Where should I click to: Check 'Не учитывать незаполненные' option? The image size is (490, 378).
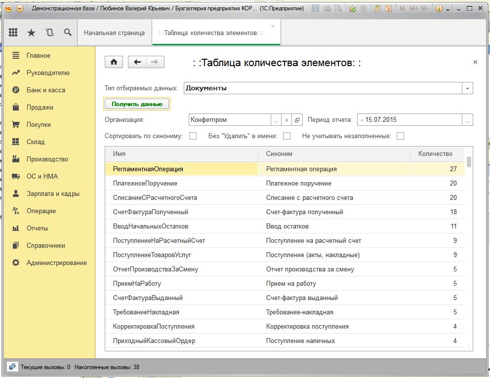(x=401, y=136)
